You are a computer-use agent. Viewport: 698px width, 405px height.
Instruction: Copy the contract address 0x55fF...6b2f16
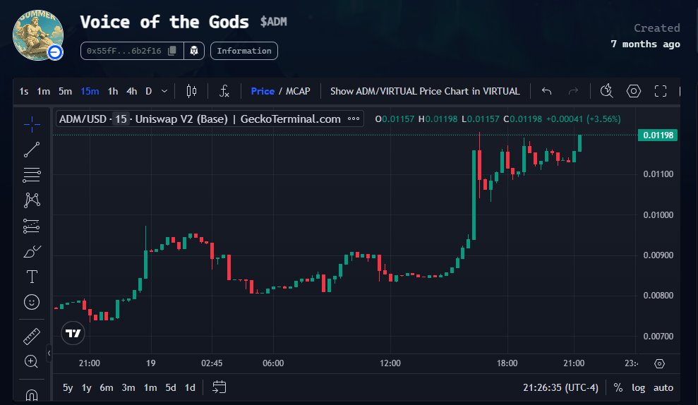click(172, 51)
